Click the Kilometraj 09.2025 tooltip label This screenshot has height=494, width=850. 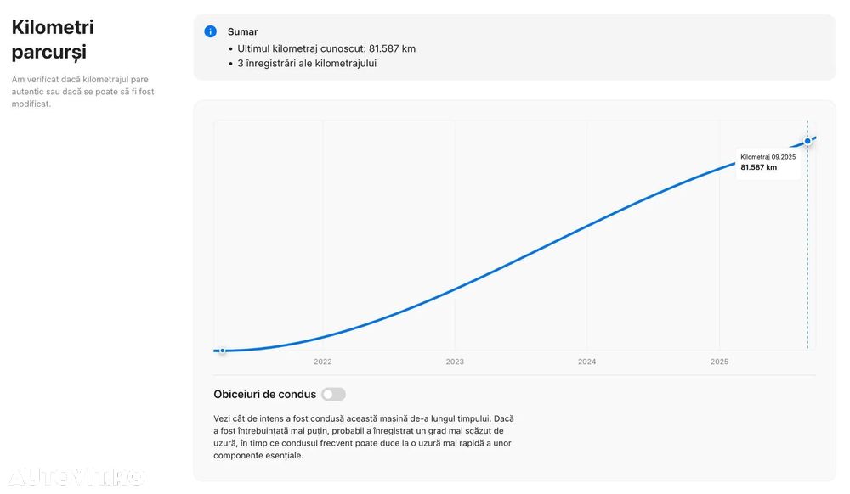click(768, 157)
